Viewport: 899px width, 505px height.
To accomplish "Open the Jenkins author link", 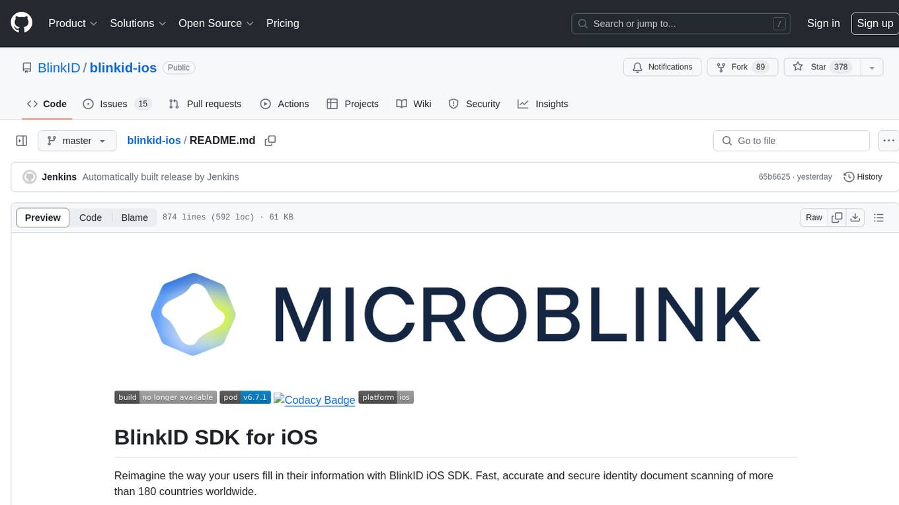I will tap(59, 177).
